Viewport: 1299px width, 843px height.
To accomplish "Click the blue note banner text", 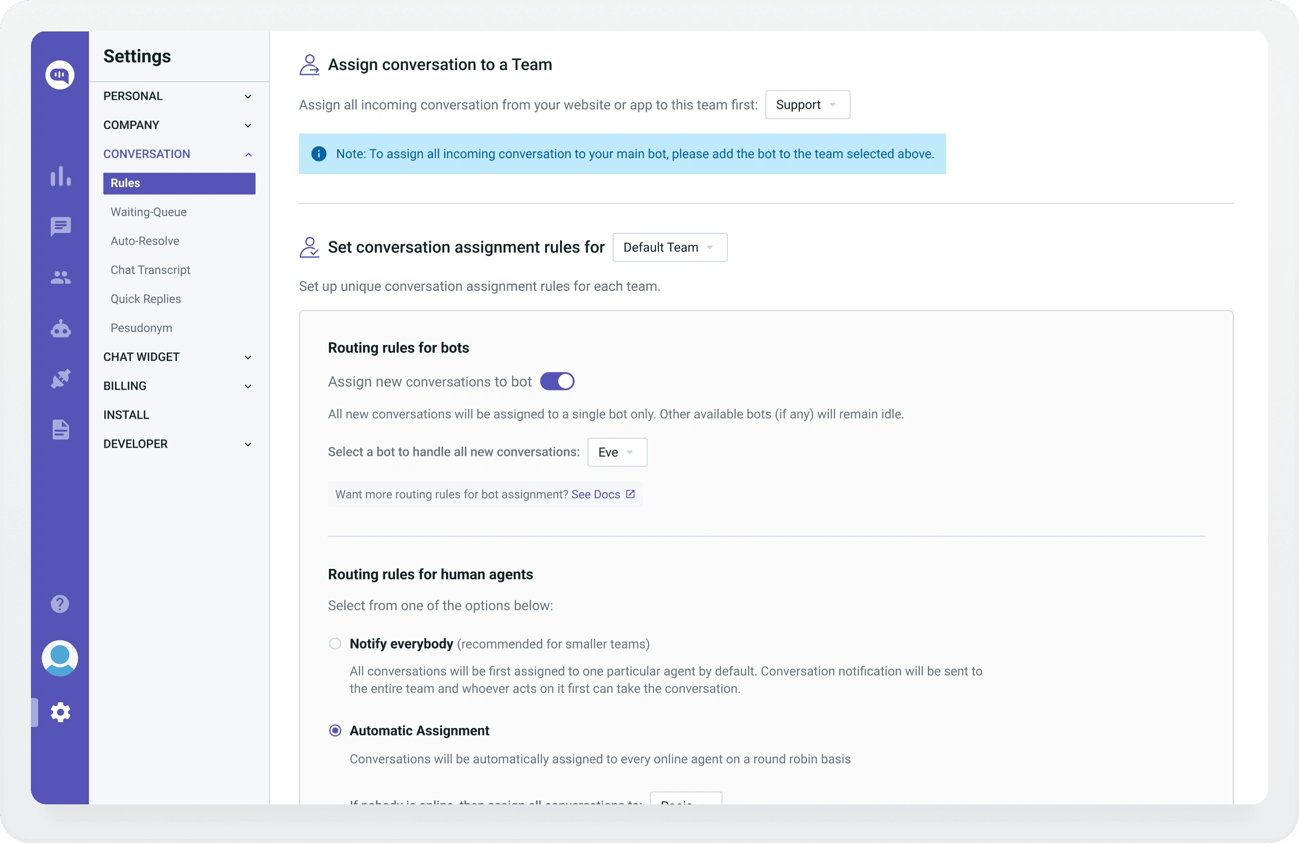I will click(635, 154).
